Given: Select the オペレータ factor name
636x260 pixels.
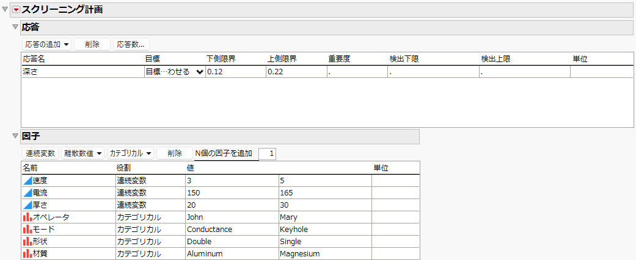Looking at the screenshot, I should pos(51,217).
